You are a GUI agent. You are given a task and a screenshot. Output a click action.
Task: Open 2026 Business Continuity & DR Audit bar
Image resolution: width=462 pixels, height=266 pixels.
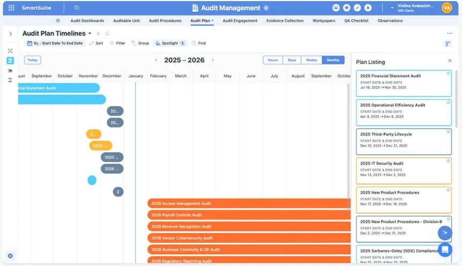[249, 249]
